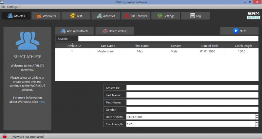
Task: Sort by Athlete ID column header
Action: pyautogui.click(x=72, y=46)
